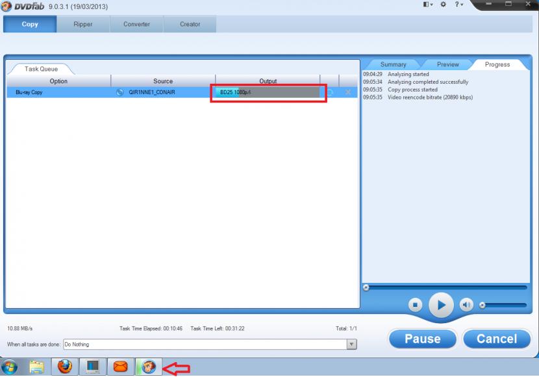
Task: Click the preview seek slider handle
Action: (366, 287)
